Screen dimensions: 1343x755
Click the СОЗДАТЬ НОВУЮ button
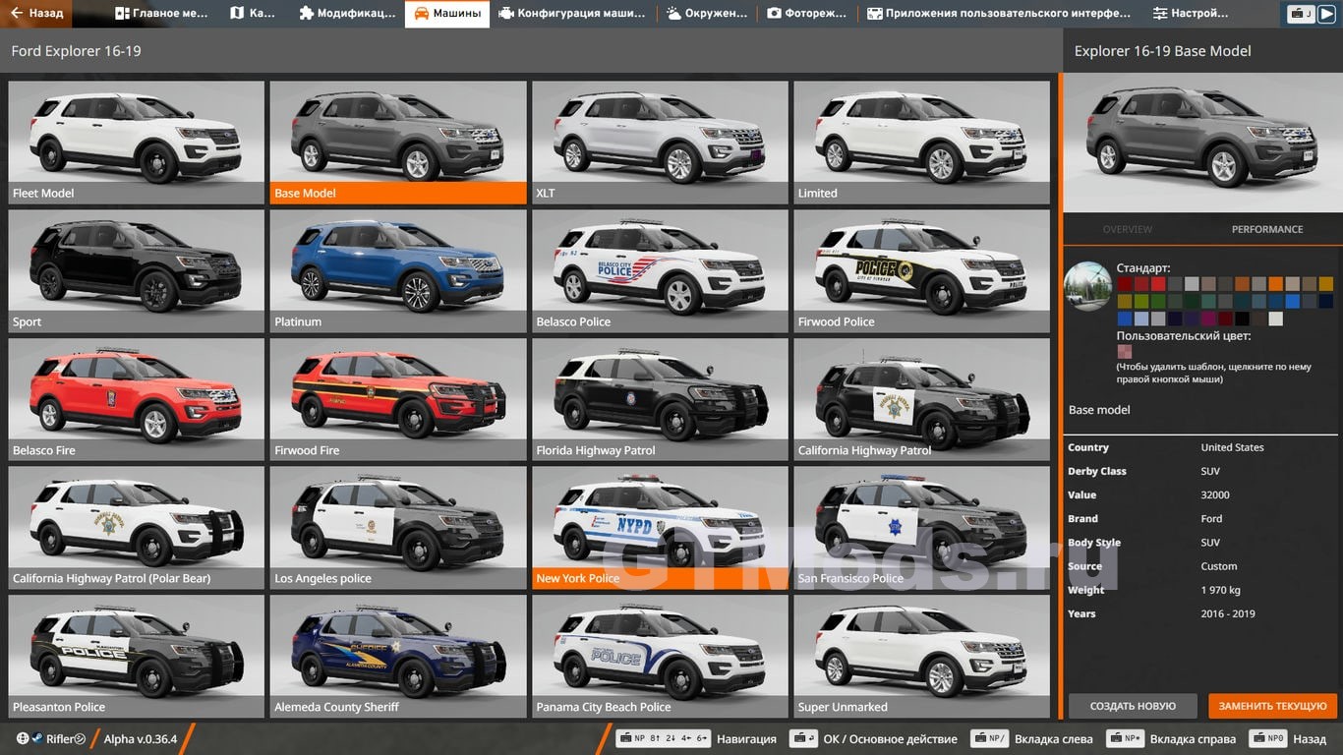coord(1133,706)
